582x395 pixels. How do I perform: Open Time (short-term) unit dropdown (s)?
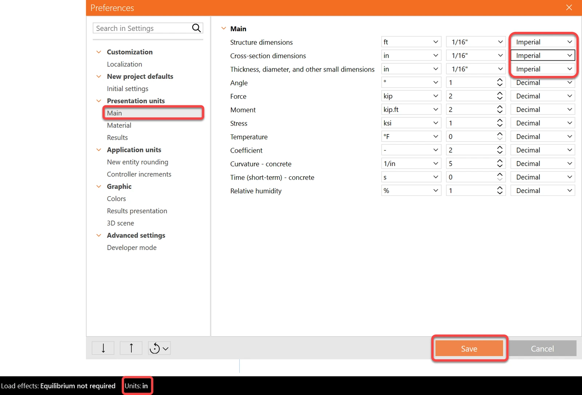[x=411, y=177]
